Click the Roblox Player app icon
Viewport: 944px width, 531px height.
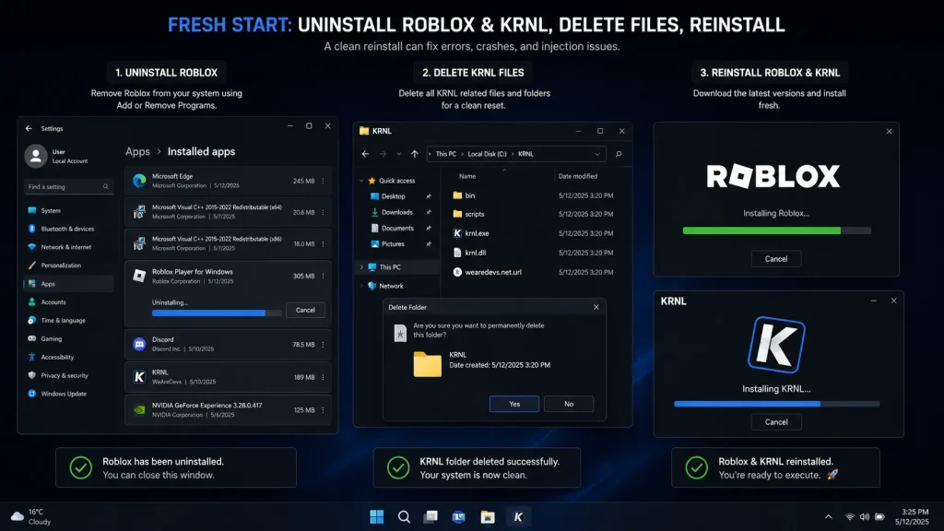click(x=139, y=276)
